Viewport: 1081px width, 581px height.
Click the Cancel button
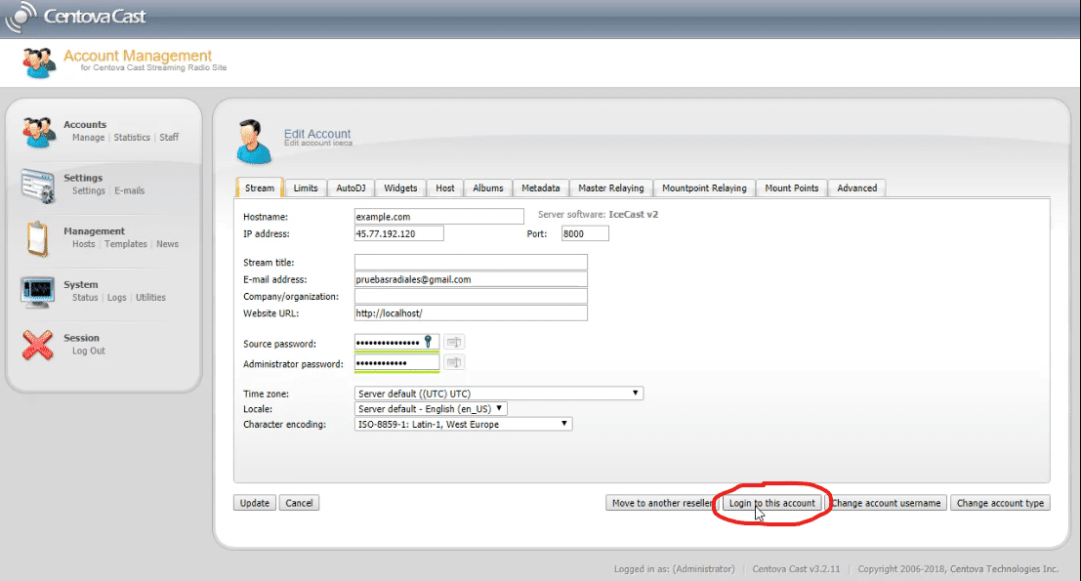pos(299,503)
